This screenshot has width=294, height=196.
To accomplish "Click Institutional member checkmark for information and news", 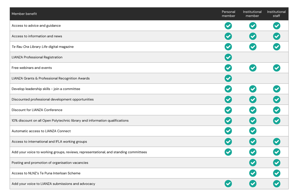I will click(x=253, y=36).
